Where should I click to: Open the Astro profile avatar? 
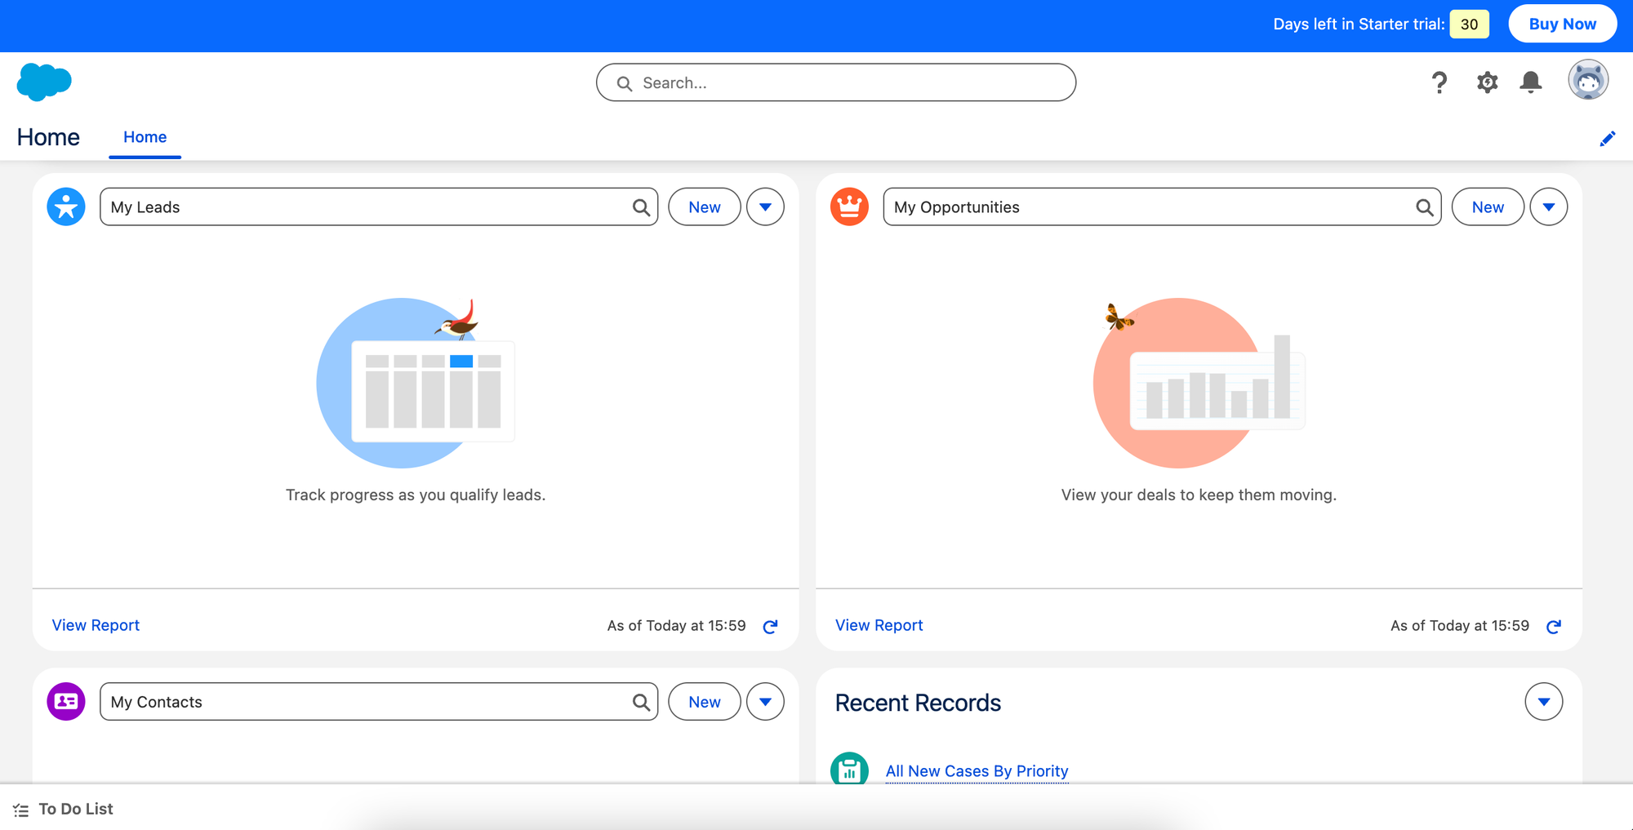click(1586, 79)
